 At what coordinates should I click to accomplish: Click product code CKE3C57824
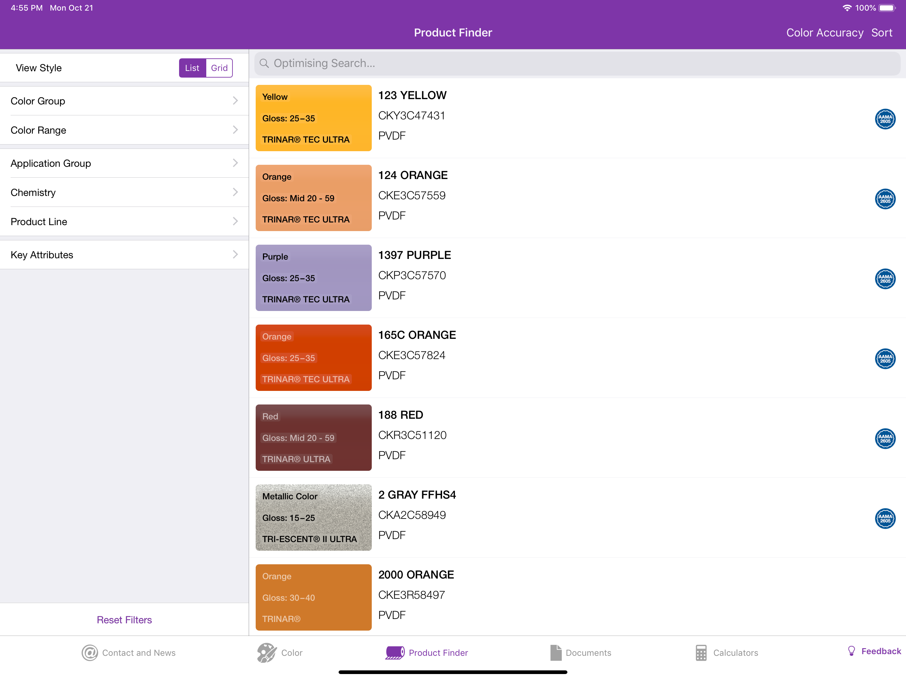[x=412, y=355]
